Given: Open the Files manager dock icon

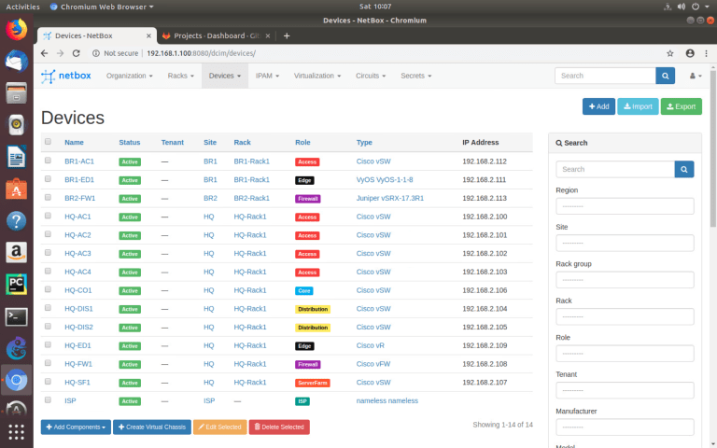Looking at the screenshot, I should pyautogui.click(x=17, y=93).
